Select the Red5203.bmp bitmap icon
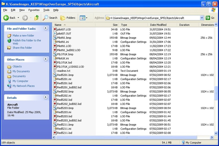The height and width of the screenshot is (146, 219). (x=55, y=108)
